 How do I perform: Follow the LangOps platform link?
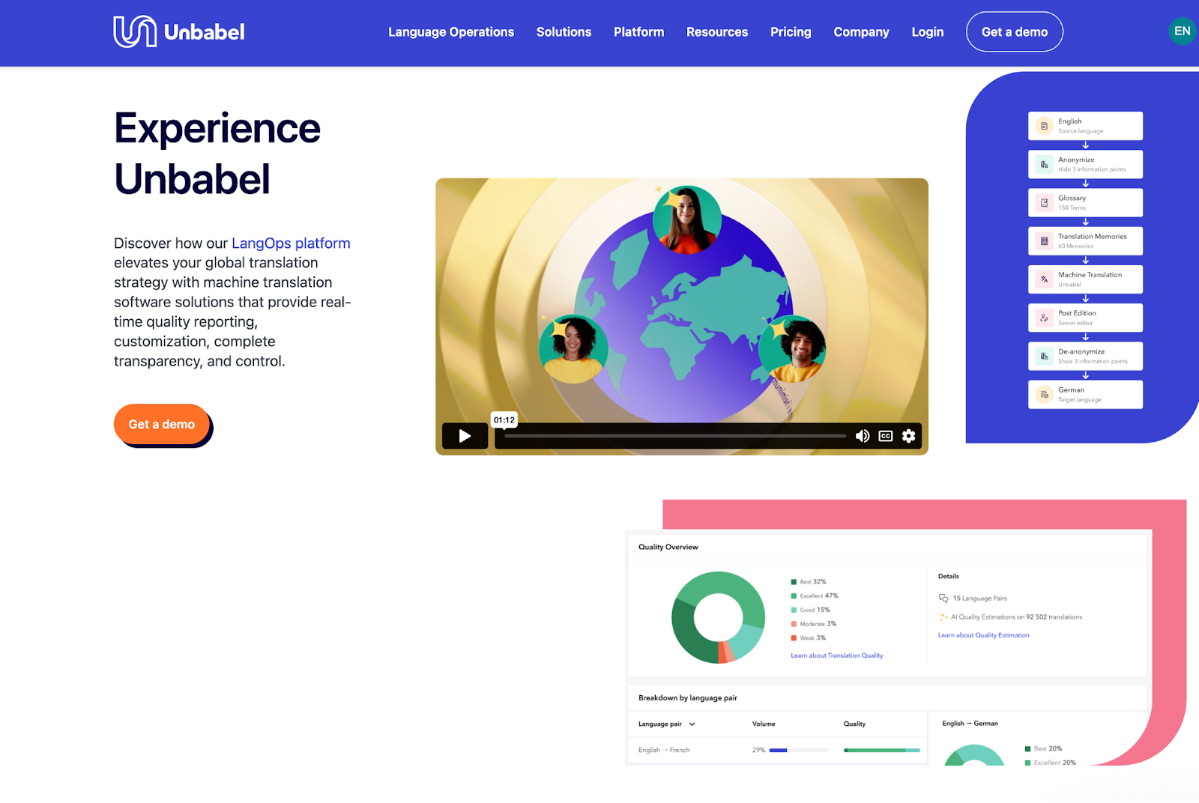tap(291, 243)
